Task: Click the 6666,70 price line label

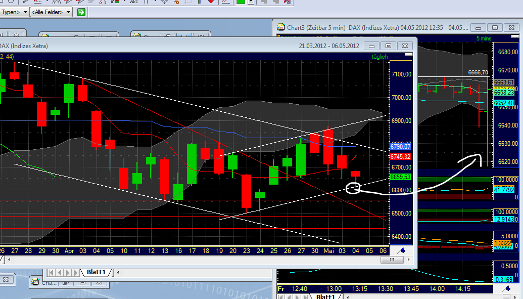Action: click(478, 72)
